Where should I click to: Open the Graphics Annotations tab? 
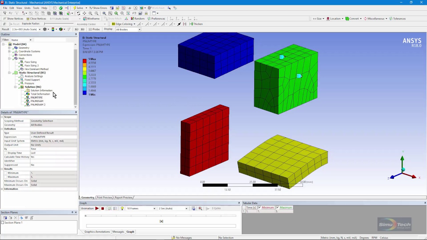click(x=97, y=232)
